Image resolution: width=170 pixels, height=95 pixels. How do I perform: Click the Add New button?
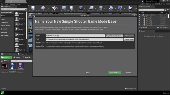tap(6, 57)
